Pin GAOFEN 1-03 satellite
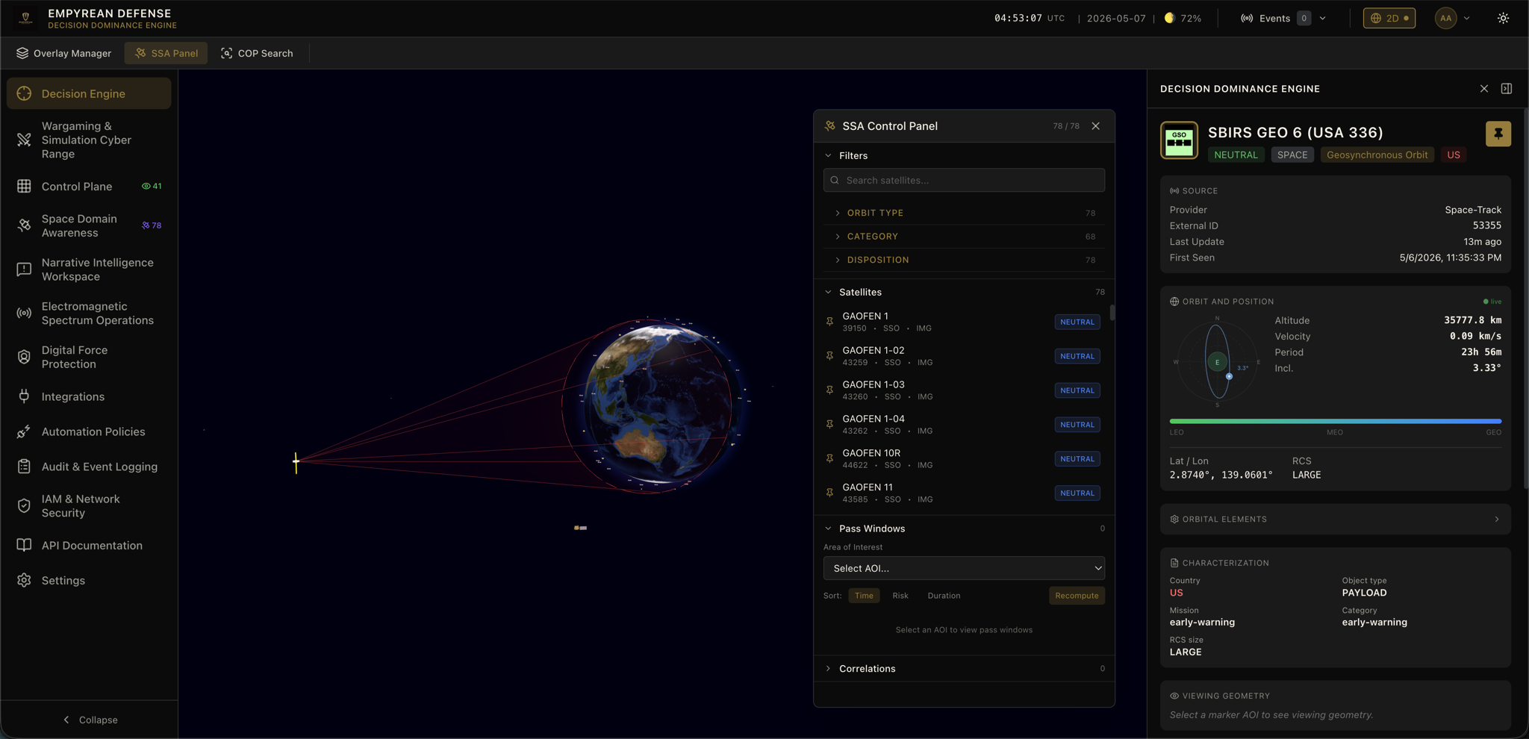The height and width of the screenshot is (739, 1529). click(x=829, y=390)
